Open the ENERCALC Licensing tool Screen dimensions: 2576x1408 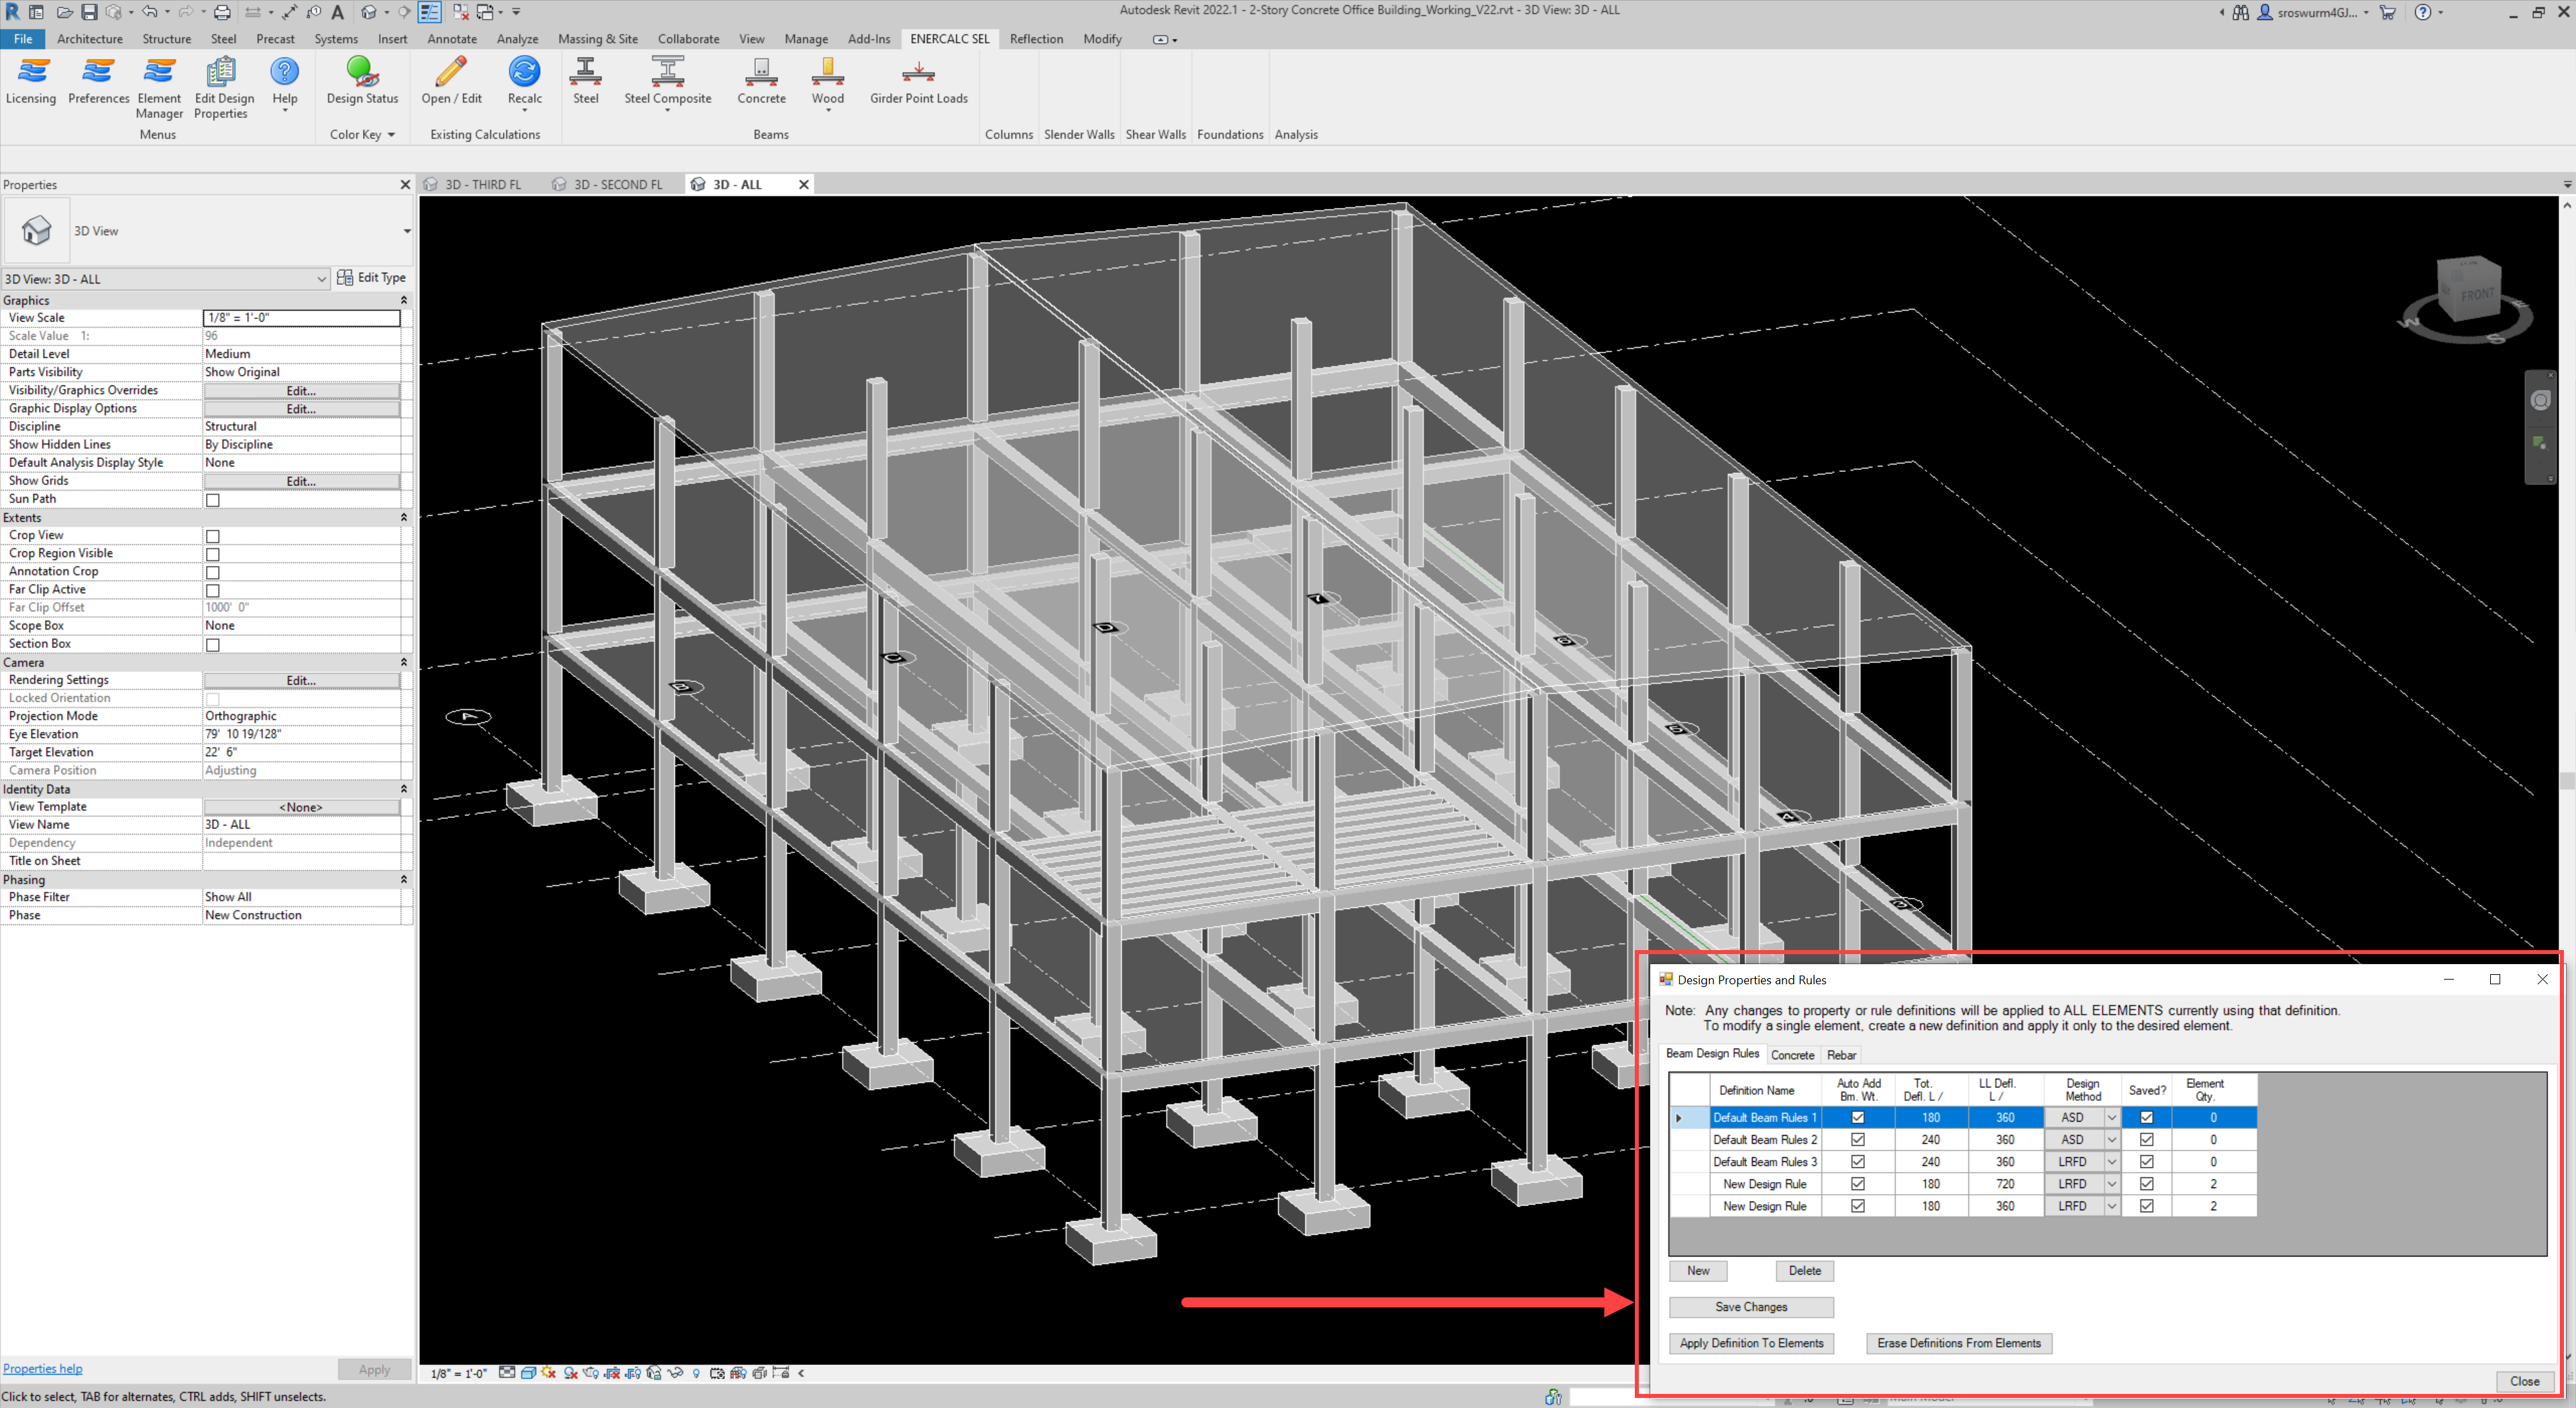(x=31, y=81)
